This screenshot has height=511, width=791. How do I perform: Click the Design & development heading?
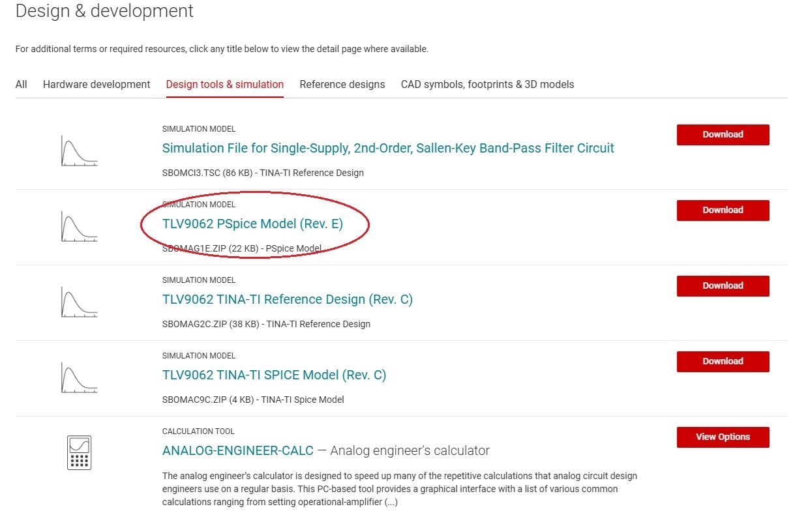pyautogui.click(x=104, y=11)
